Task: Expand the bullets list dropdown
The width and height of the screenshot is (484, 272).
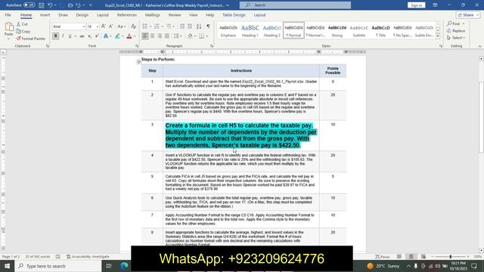Action: tap(150, 27)
